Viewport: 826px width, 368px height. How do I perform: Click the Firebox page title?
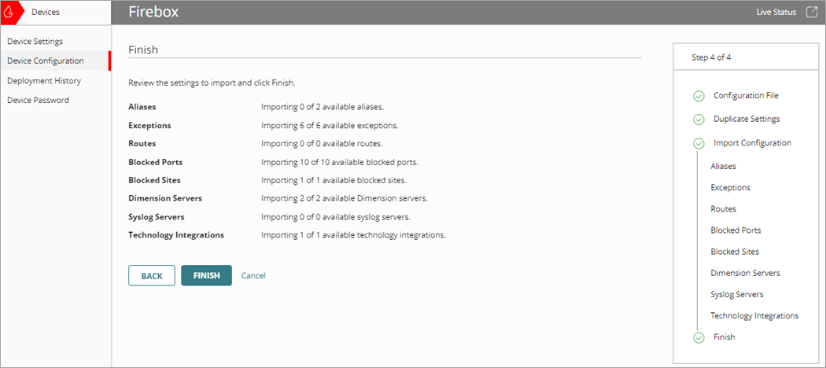point(154,12)
